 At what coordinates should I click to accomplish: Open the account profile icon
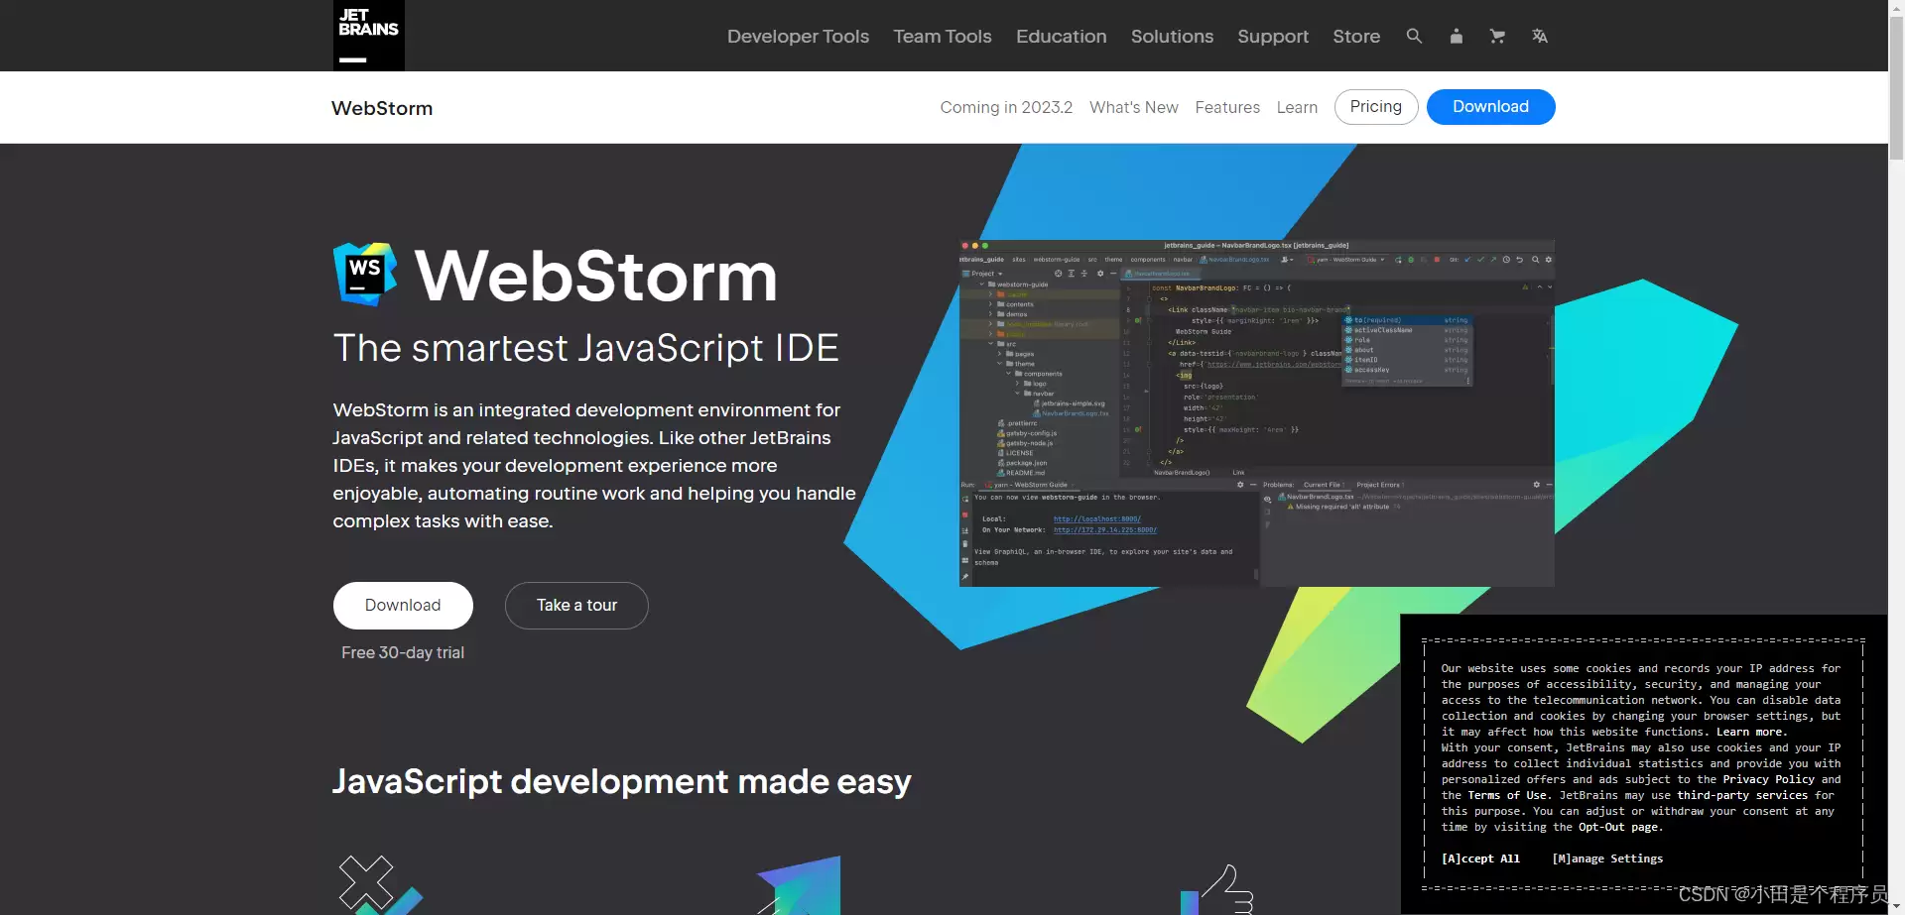click(x=1456, y=36)
